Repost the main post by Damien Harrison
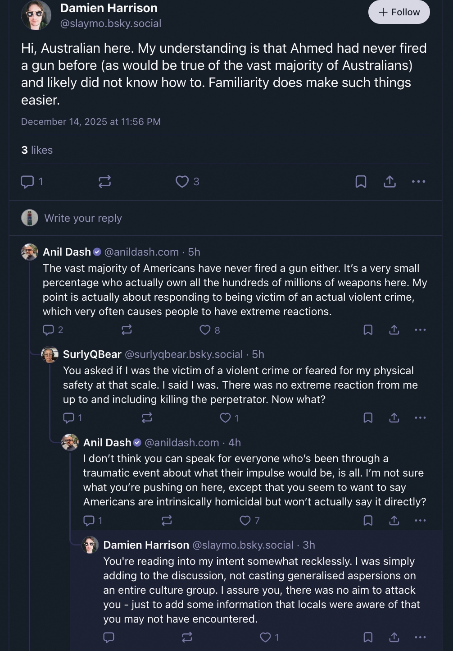The image size is (453, 651). coord(104,182)
